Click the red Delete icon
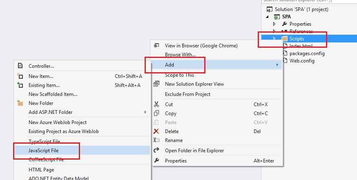The width and height of the screenshot is (357, 180). [156, 131]
